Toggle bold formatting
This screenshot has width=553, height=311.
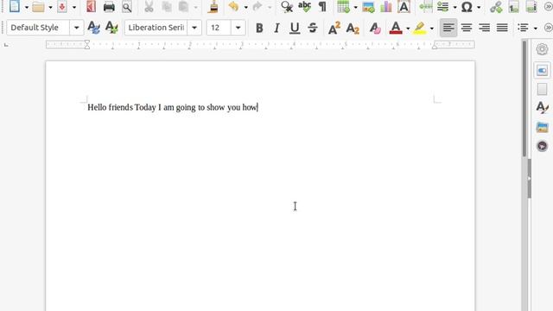pyautogui.click(x=259, y=28)
